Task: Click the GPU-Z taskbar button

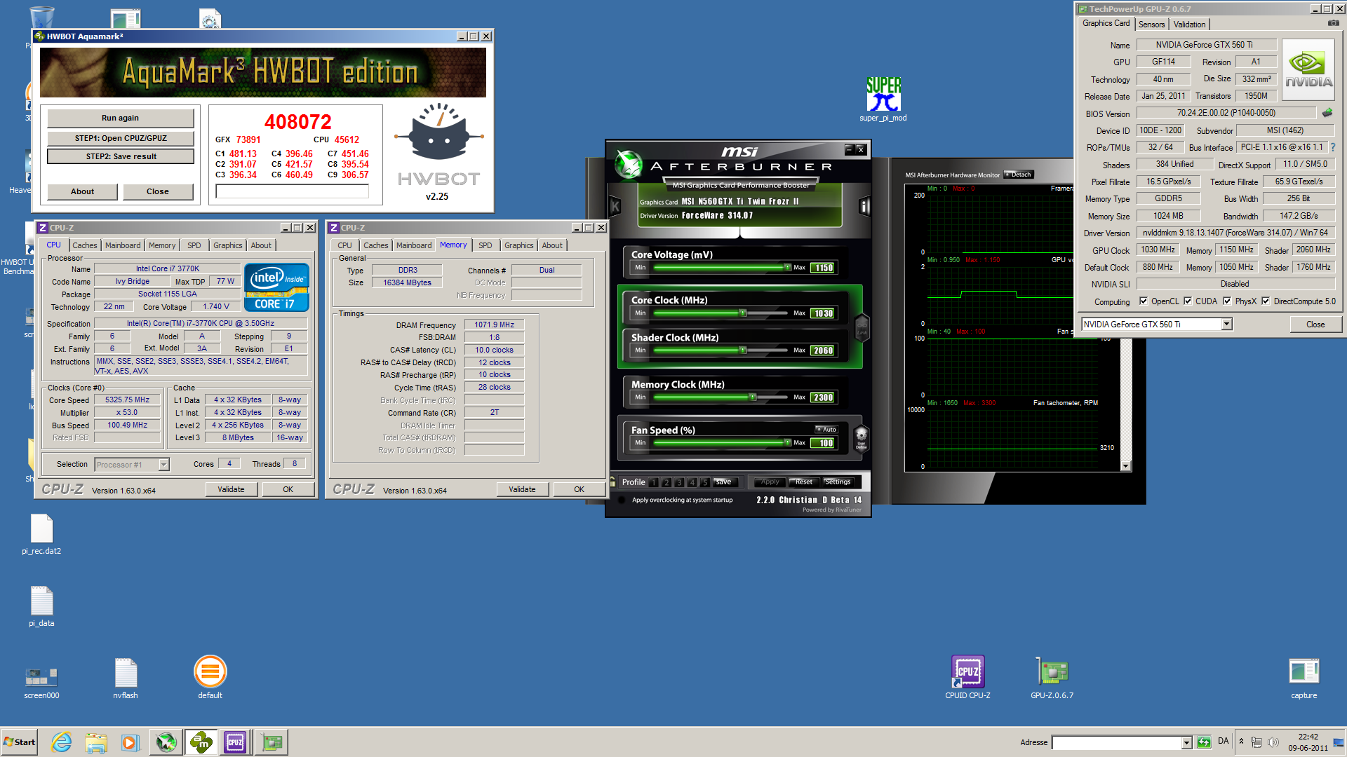Action: click(x=272, y=742)
